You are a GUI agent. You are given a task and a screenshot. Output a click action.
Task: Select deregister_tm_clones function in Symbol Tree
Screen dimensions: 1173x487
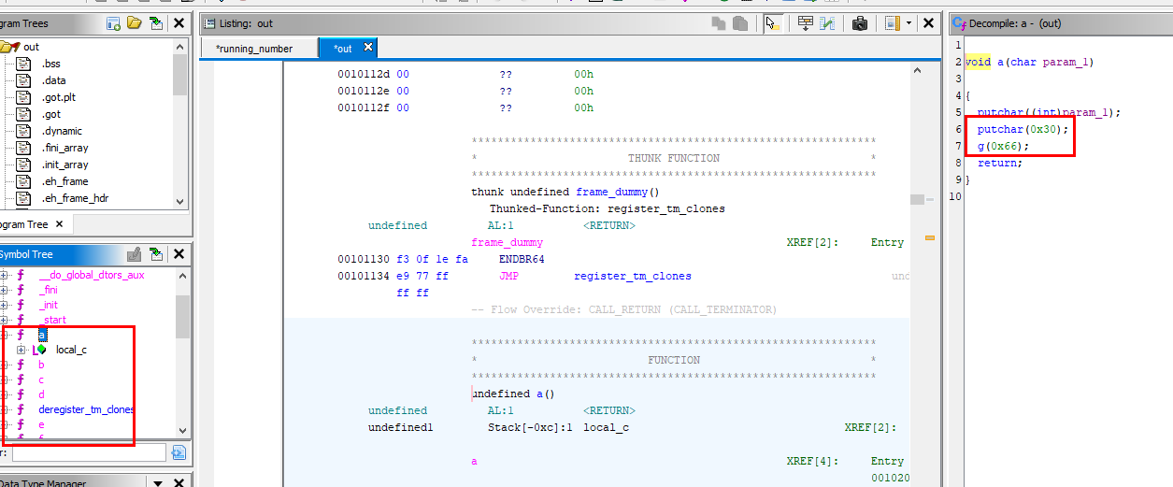86,409
